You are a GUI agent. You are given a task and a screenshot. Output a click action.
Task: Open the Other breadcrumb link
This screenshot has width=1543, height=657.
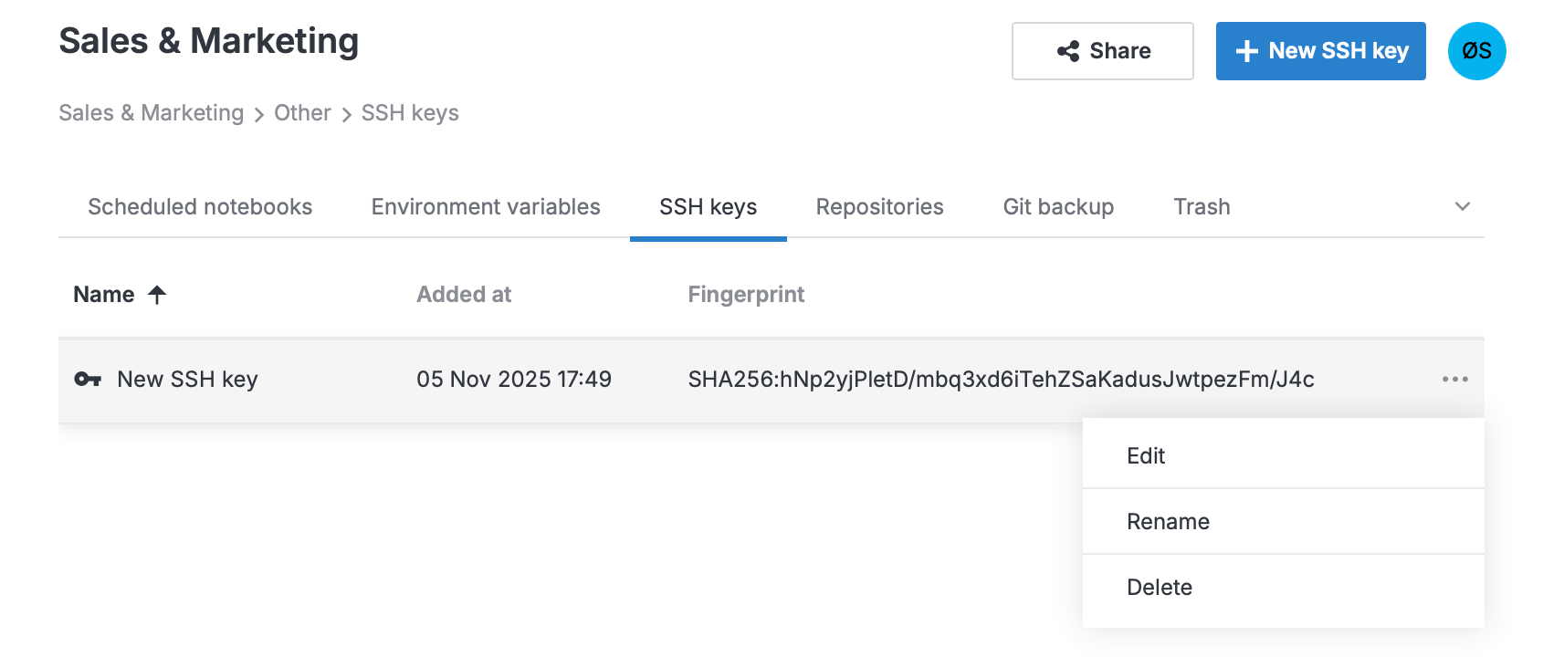302,112
